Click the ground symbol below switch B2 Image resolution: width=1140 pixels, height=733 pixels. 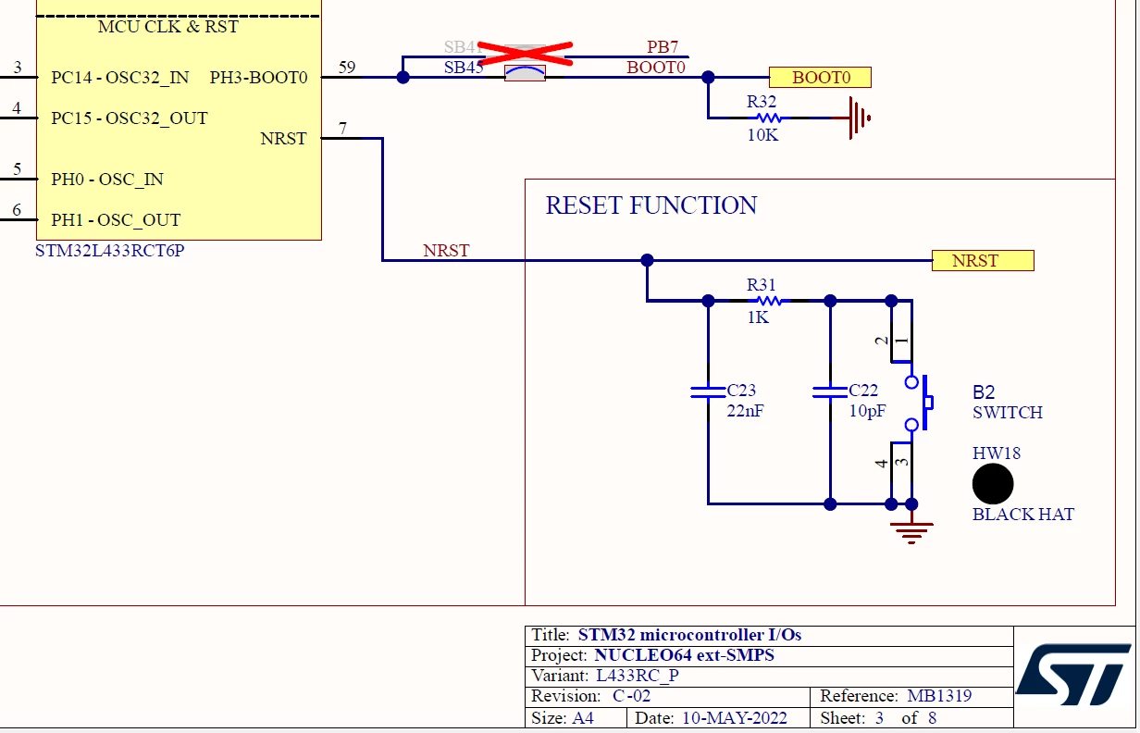pos(911,532)
